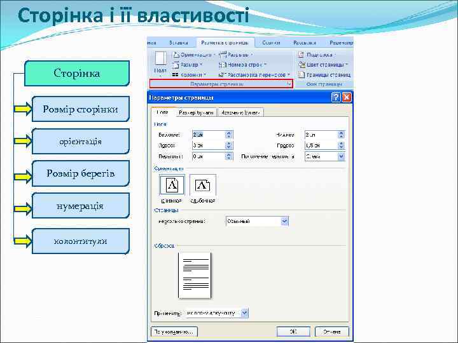The height and width of the screenshot is (343, 458).
Task: Select the Размер бумаги dialog tab
Action: coord(196,112)
